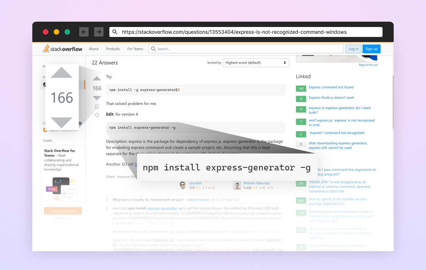Open the Why Teams? link

[63, 218]
